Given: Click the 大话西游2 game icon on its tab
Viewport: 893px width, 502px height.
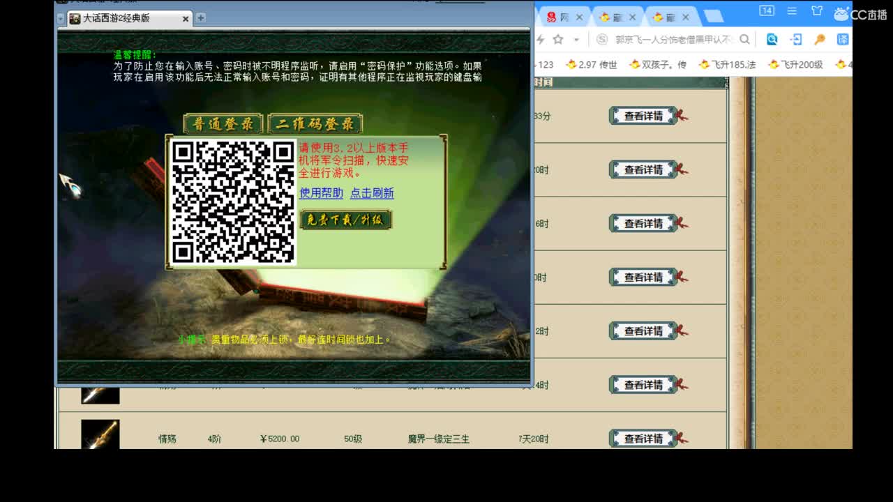Looking at the screenshot, I should [75, 18].
